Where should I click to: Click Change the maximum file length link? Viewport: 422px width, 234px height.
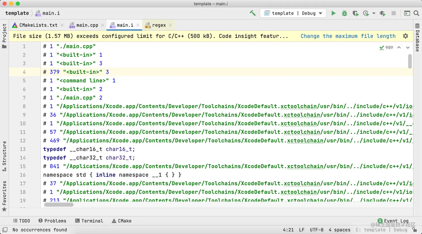point(348,36)
